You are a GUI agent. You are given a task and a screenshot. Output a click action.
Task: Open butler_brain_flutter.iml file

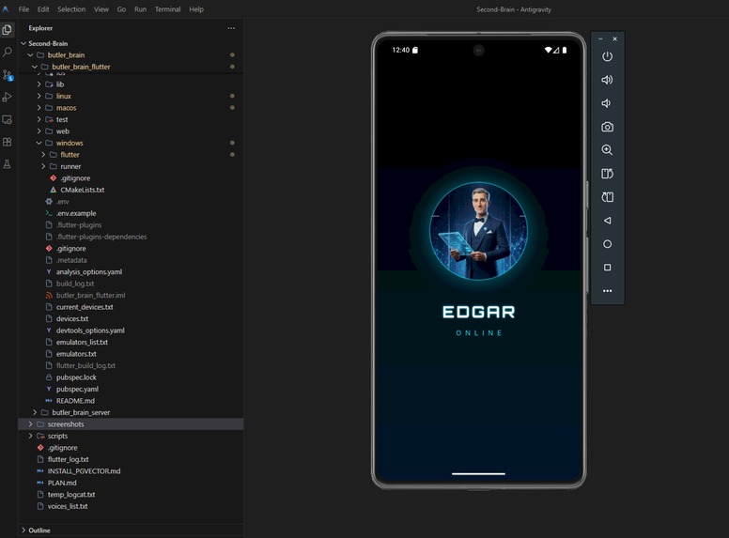pyautogui.click(x=131, y=295)
